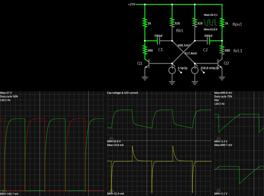Select the 4 Vp2p current source
264x196 pixels.
click(173, 69)
